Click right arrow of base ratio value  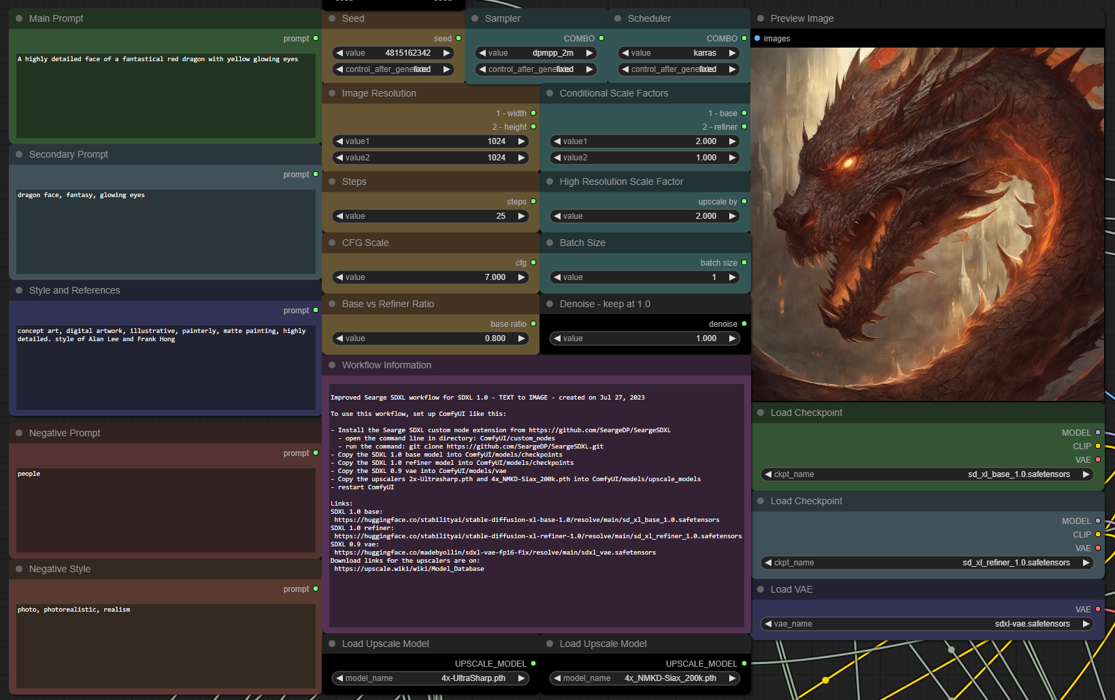tap(521, 338)
